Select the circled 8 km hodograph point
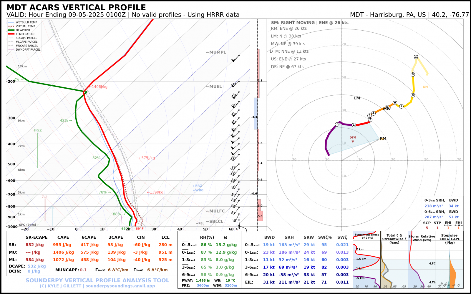This screenshot has height=294, width=471. coord(413,95)
